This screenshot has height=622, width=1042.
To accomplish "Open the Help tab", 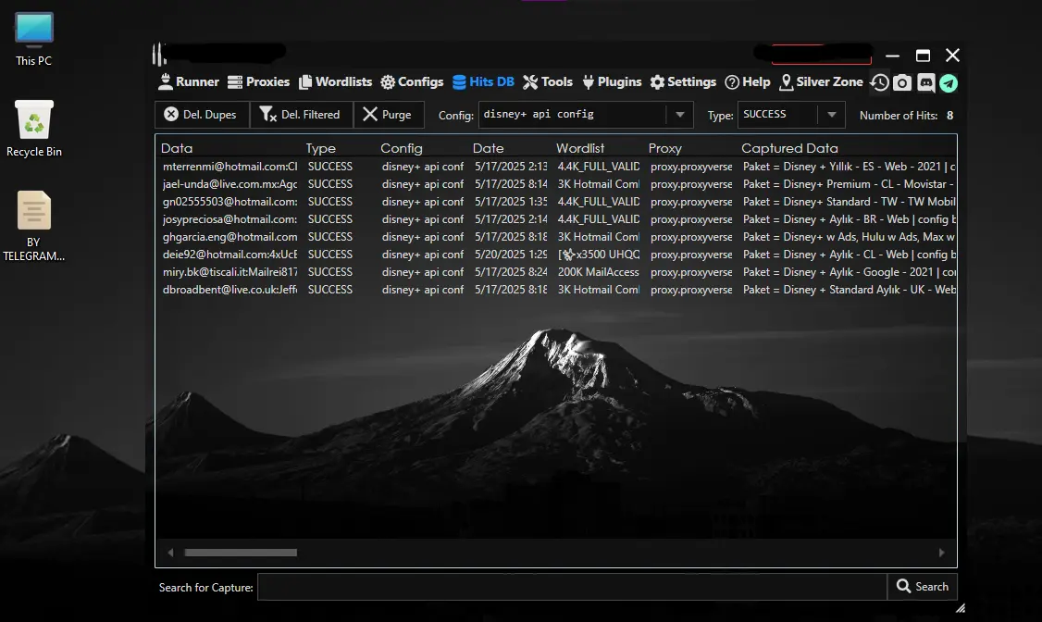I will (x=748, y=81).
